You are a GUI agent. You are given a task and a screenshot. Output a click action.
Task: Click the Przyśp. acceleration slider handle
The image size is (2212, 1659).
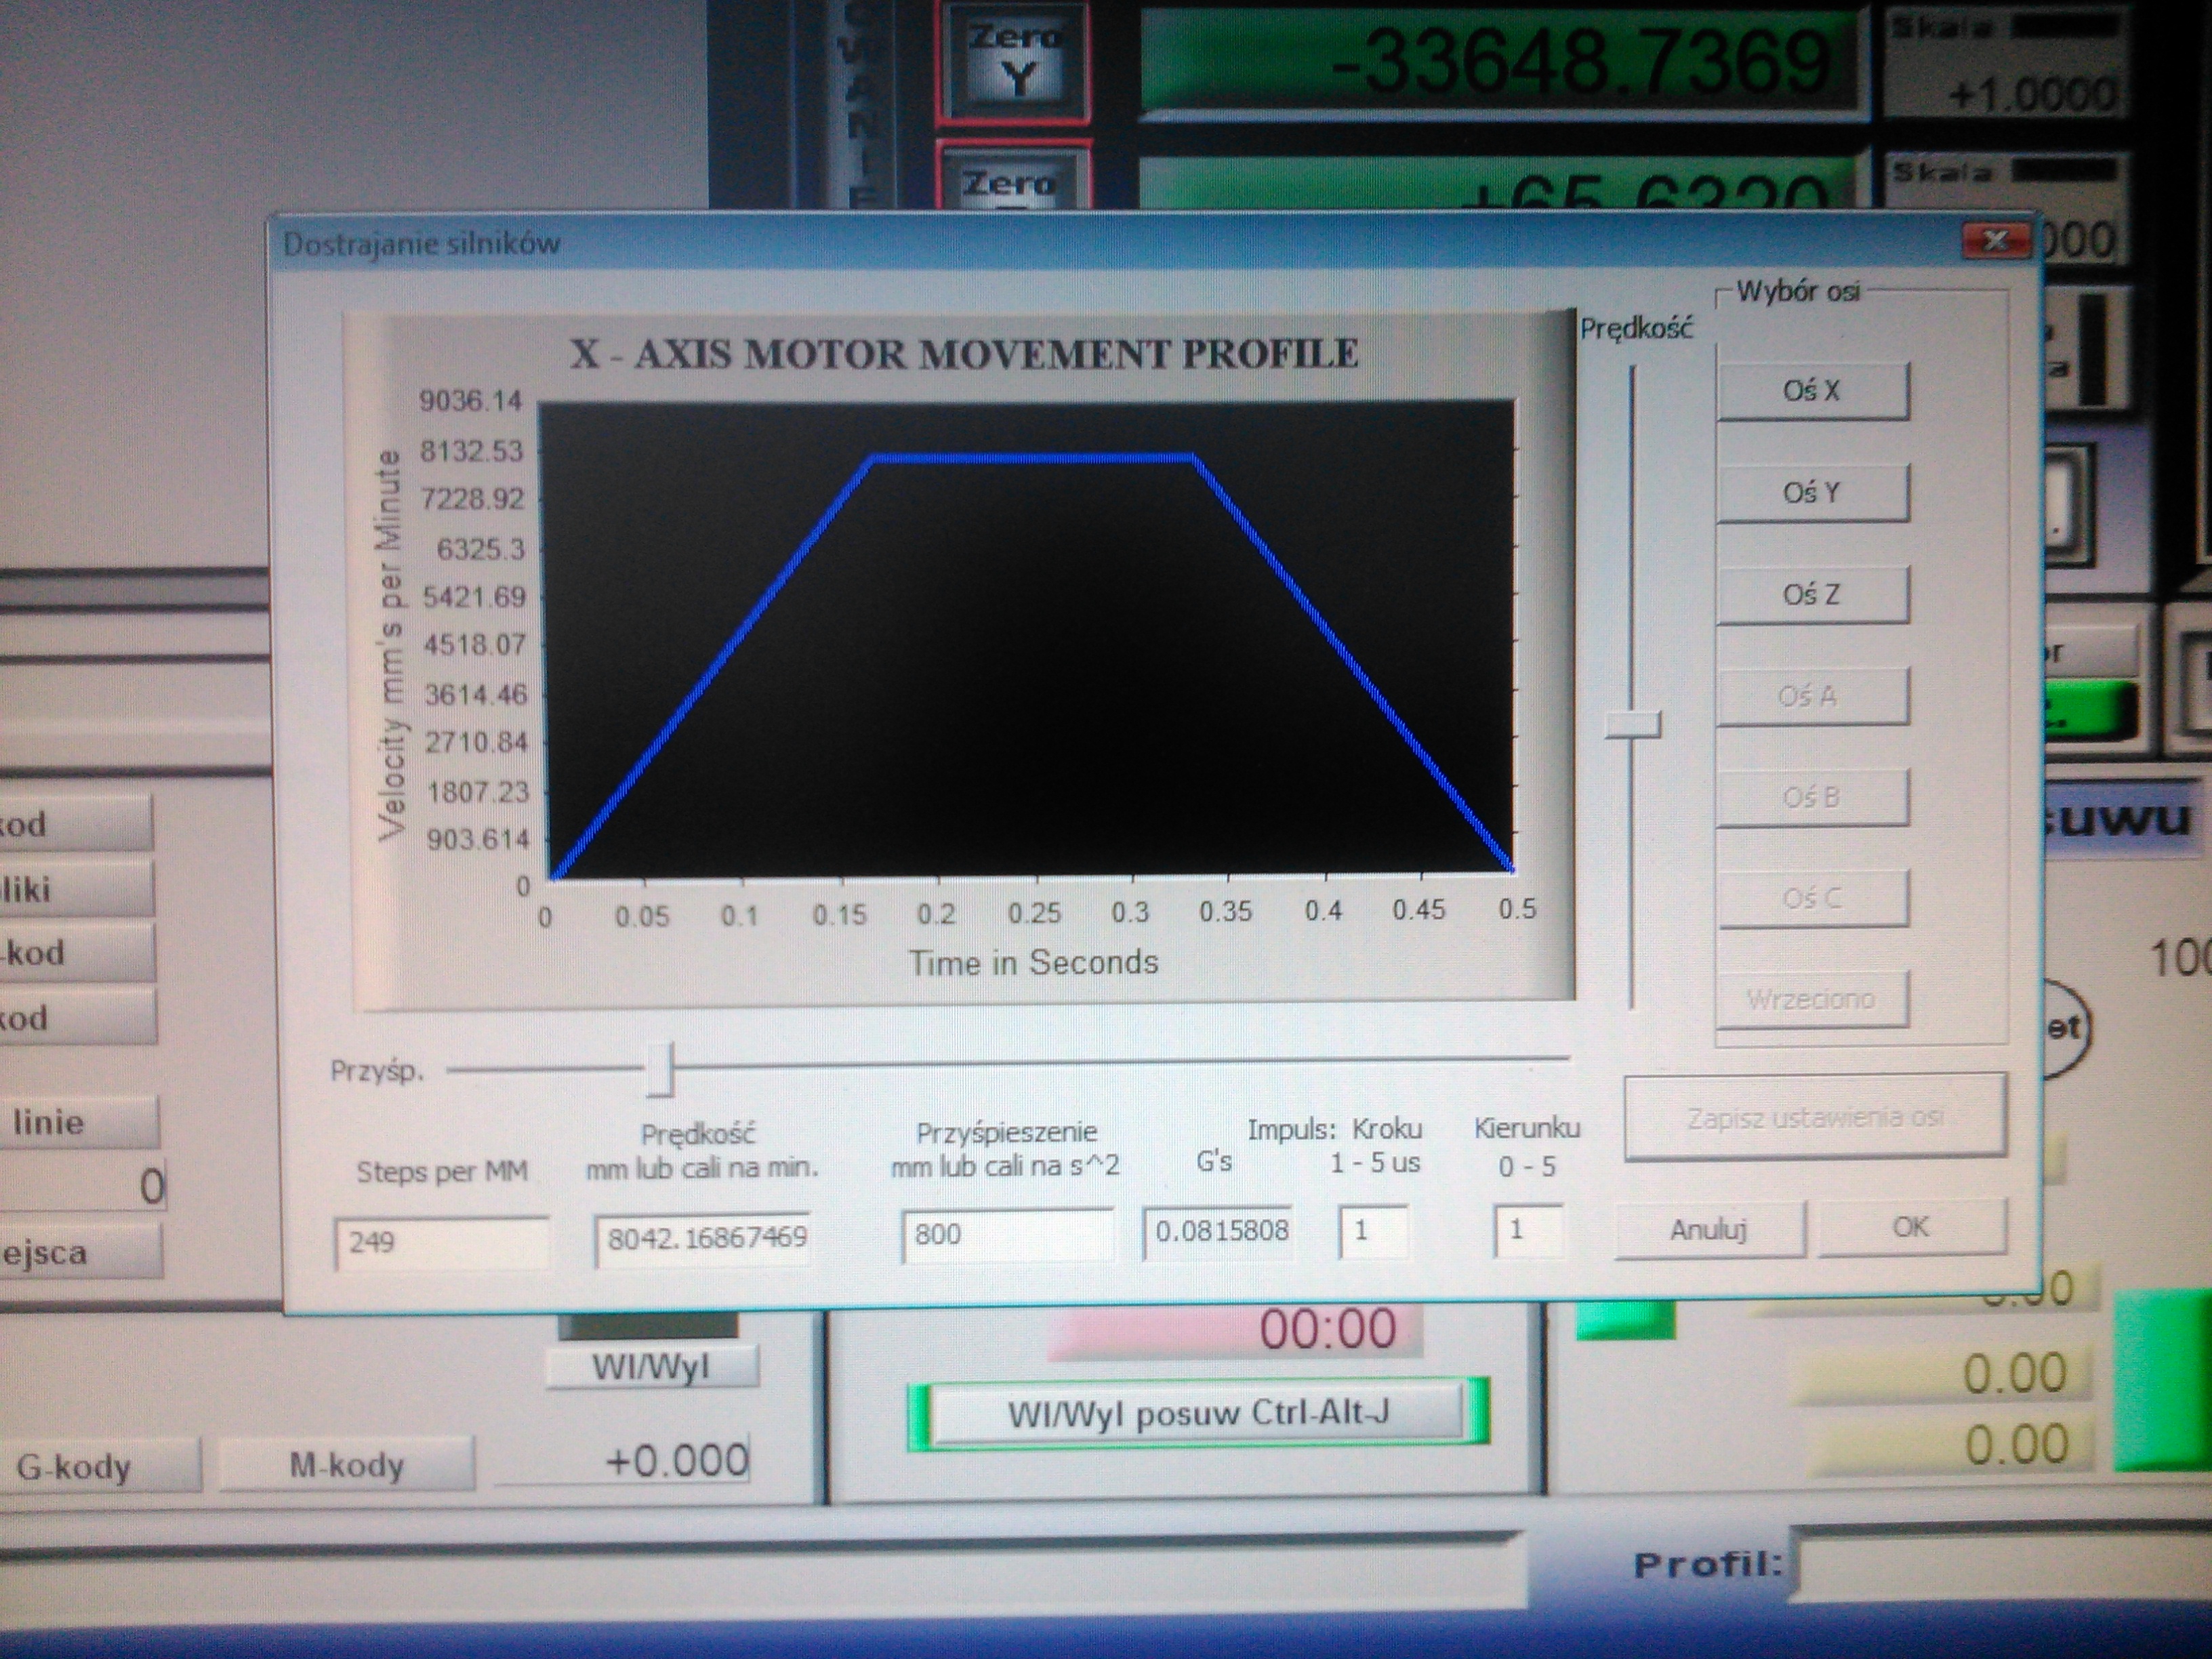660,1069
